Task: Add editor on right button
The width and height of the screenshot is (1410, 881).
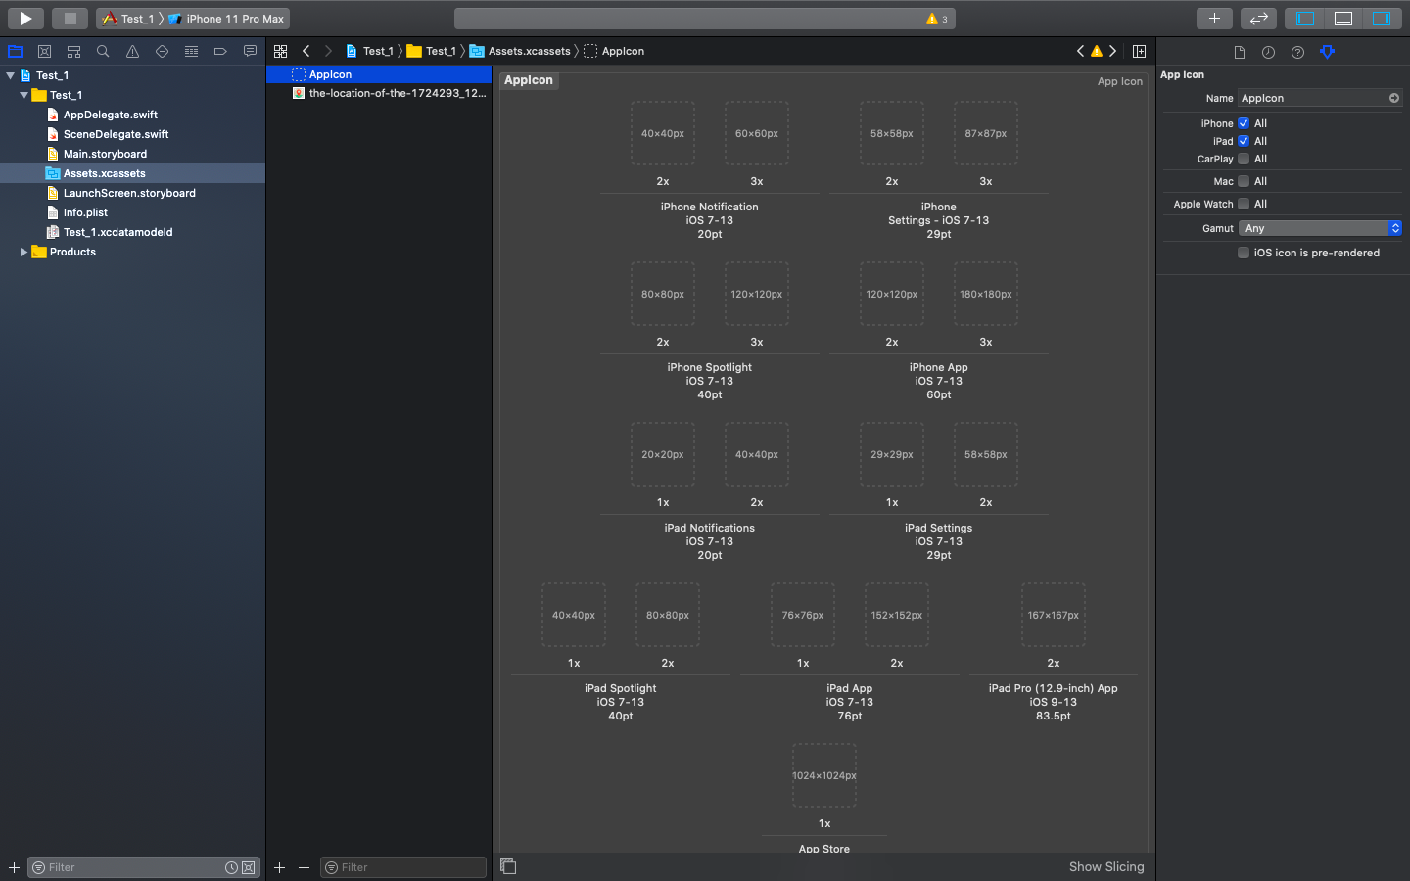Action: point(1140,51)
